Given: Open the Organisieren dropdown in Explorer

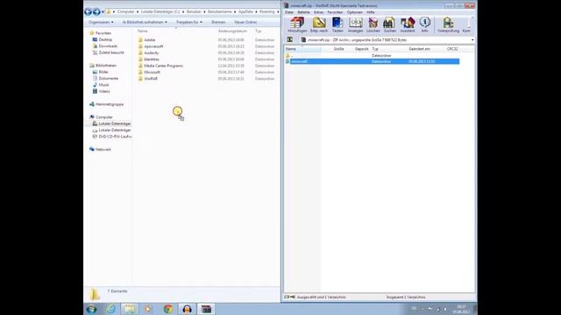Looking at the screenshot, I should pos(101,22).
